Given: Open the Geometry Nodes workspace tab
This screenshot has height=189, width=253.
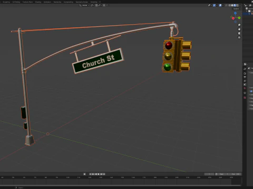Looking at the screenshot, I should 82,2.
